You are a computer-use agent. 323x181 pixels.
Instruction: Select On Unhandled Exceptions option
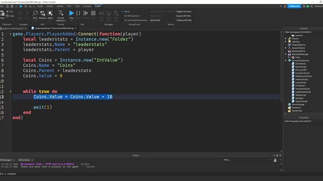pos(135,20)
